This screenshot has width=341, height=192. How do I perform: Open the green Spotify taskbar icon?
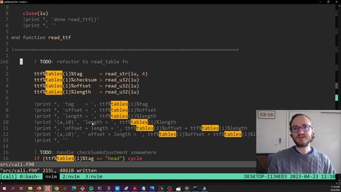(x=91, y=188)
